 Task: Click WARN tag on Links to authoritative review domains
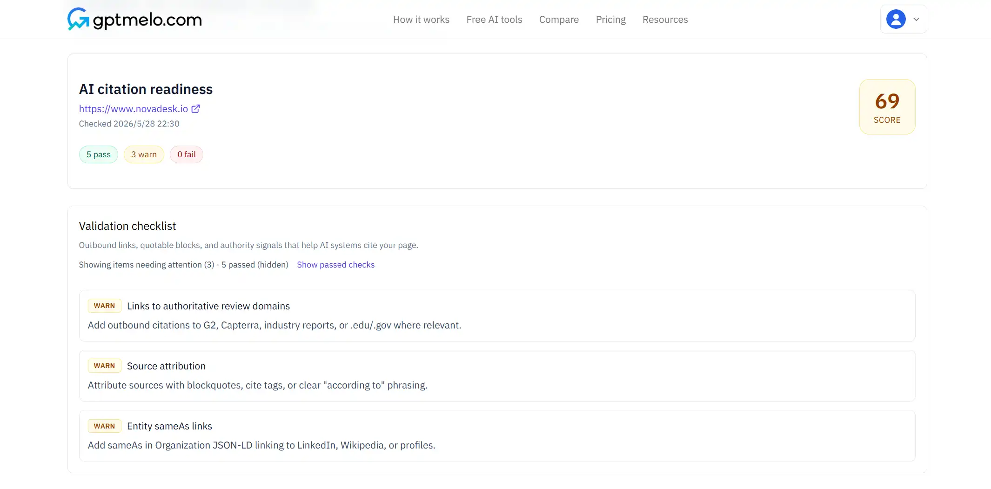coord(104,306)
